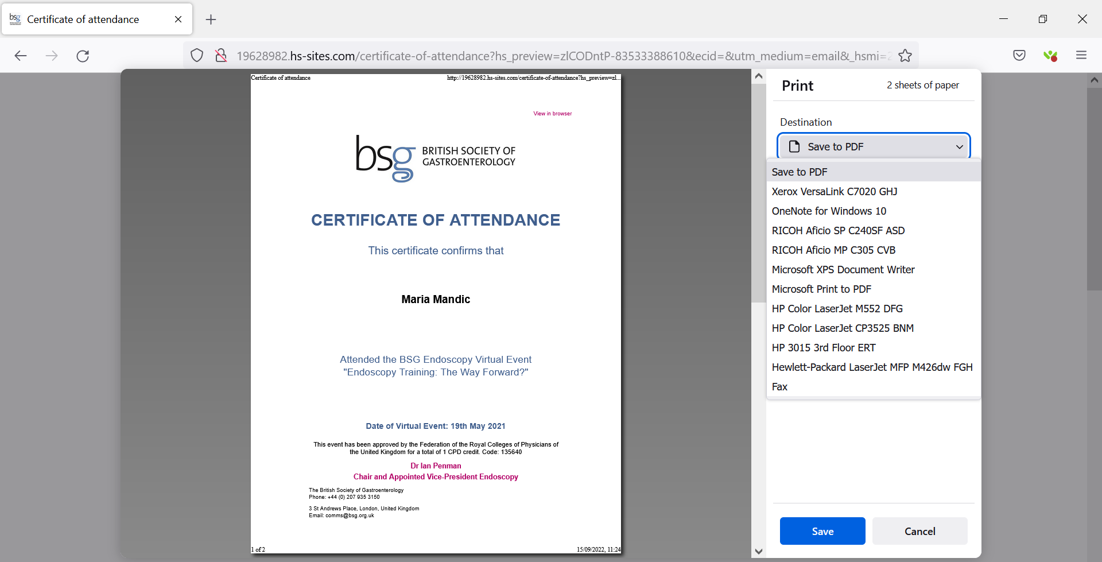Select Xerox VersaLink C7020 GHJ printer
The width and height of the screenshot is (1102, 562).
pos(874,192)
